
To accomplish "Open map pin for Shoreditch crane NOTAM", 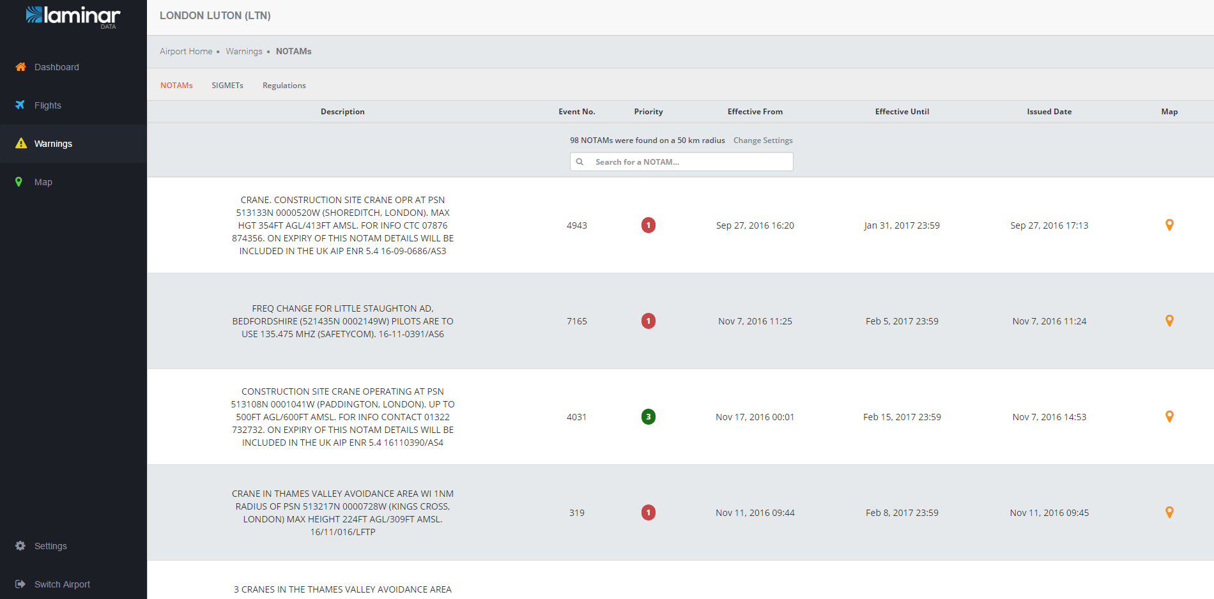I will 1169,225.
